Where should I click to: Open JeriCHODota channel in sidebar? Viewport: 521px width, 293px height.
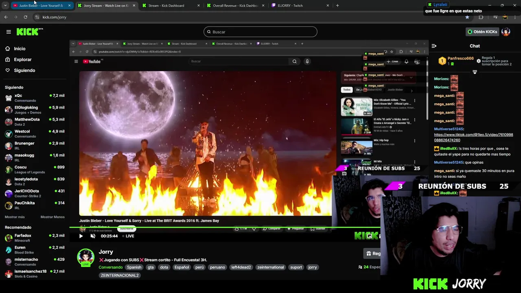pyautogui.click(x=35, y=193)
